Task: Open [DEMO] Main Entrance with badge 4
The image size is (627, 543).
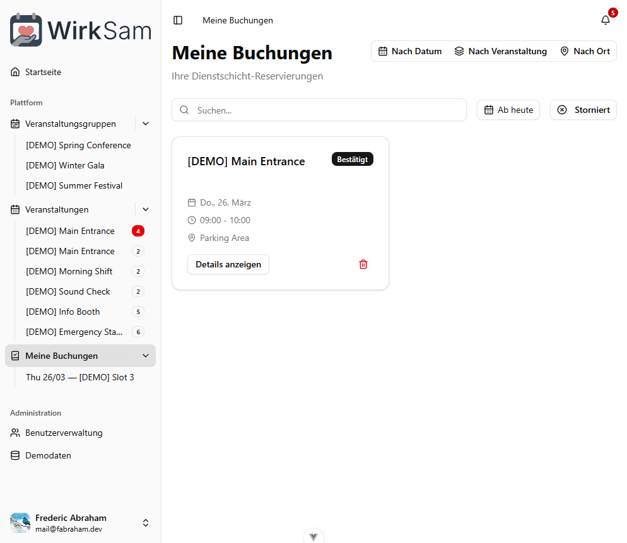Action: 71,231
